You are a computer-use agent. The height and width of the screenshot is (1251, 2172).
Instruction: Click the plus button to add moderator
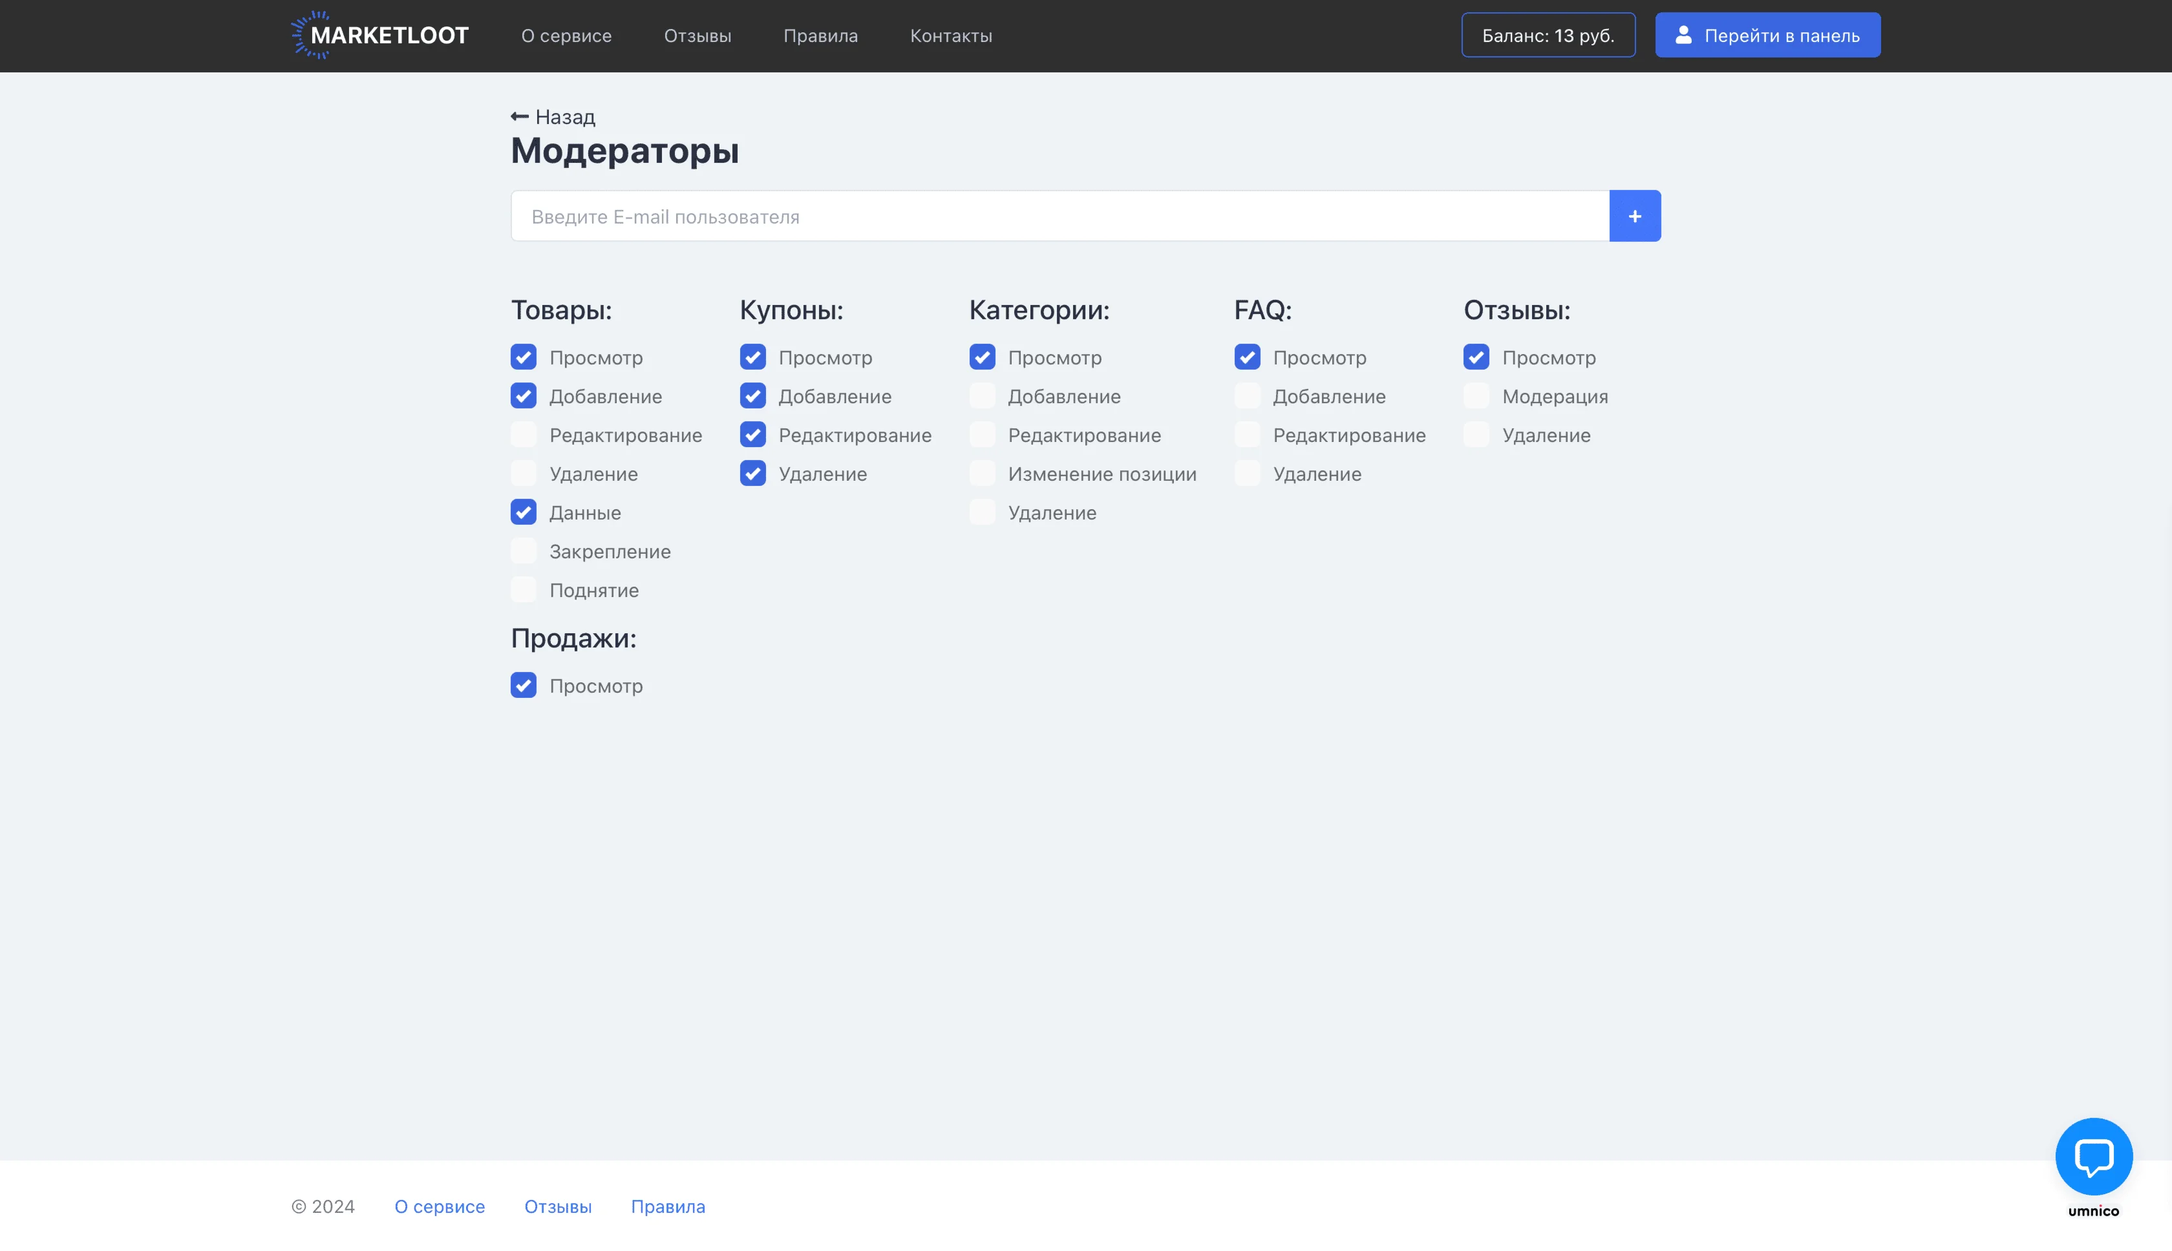[x=1634, y=216]
